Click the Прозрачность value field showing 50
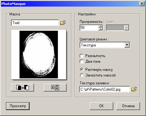 (89, 28)
